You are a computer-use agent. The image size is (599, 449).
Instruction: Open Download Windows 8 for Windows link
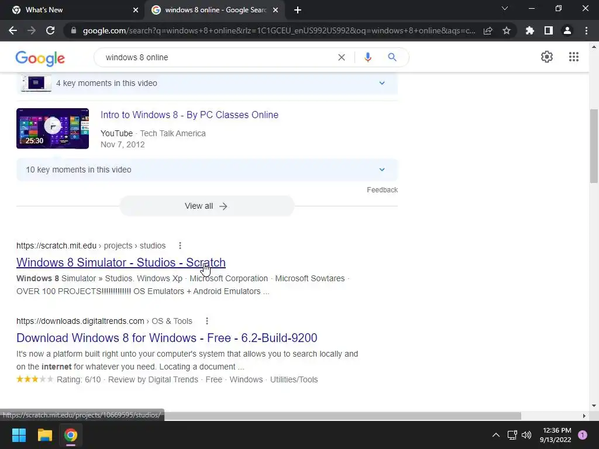(x=167, y=338)
